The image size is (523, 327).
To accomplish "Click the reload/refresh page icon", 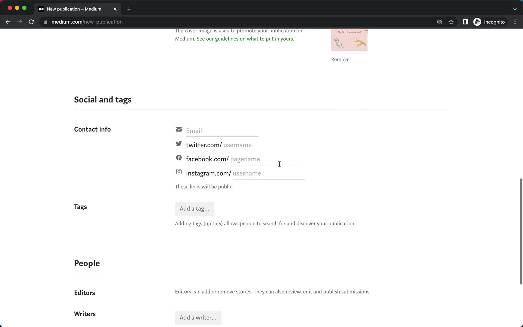I will [x=32, y=22].
